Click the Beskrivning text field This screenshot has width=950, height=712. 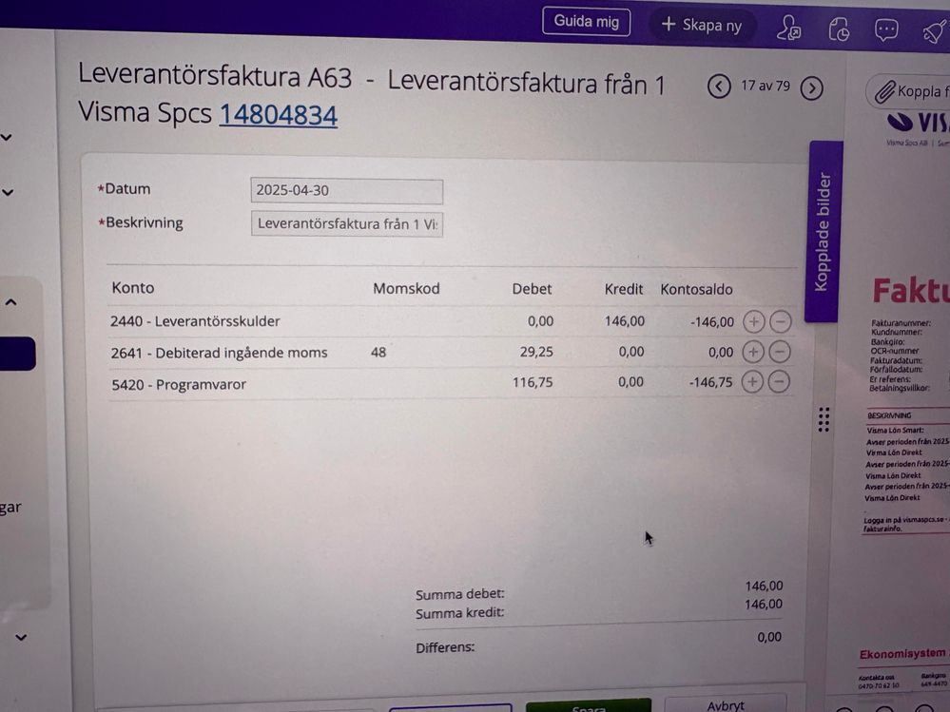coord(346,224)
